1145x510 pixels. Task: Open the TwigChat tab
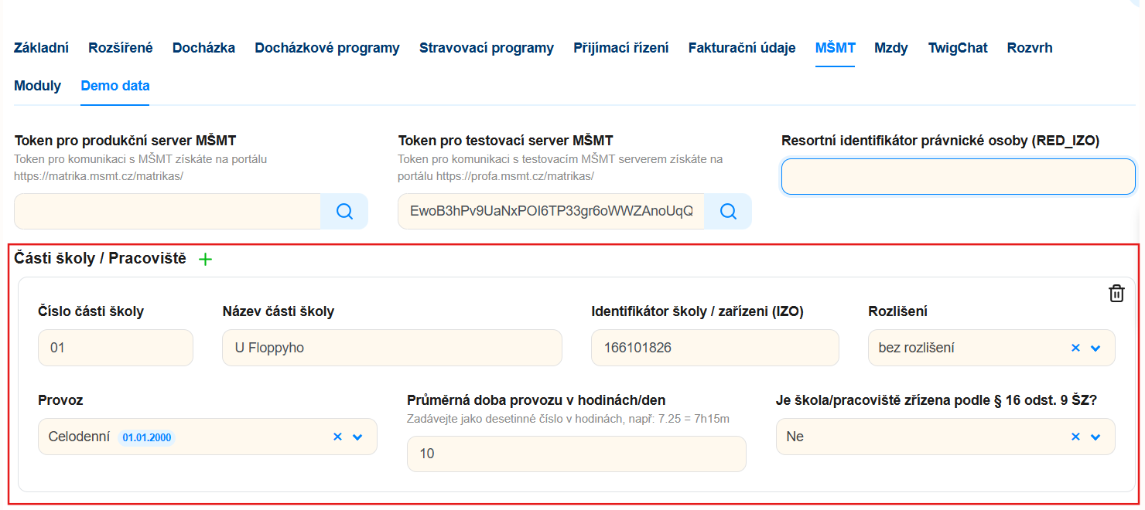(958, 48)
